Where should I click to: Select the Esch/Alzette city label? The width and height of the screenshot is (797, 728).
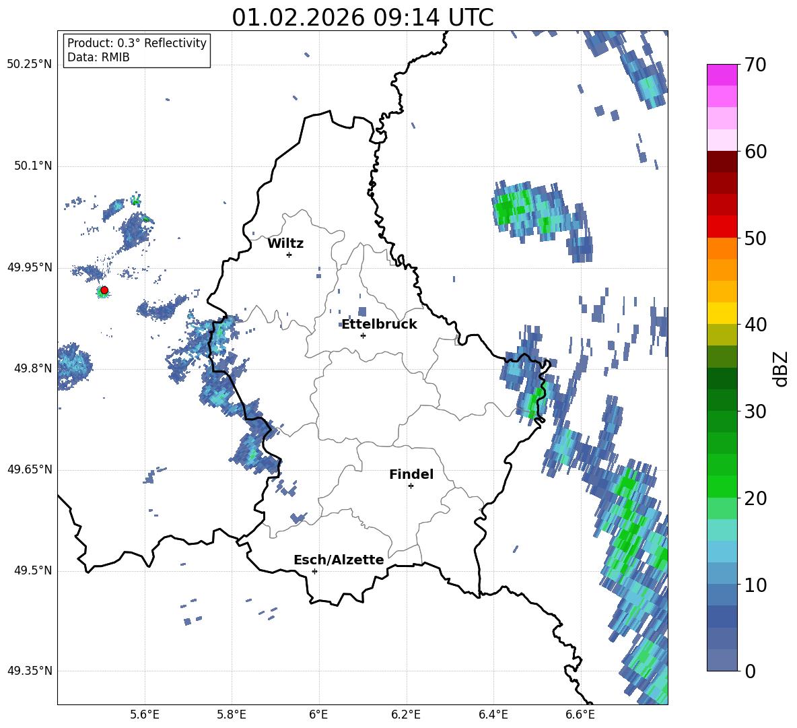coord(339,560)
